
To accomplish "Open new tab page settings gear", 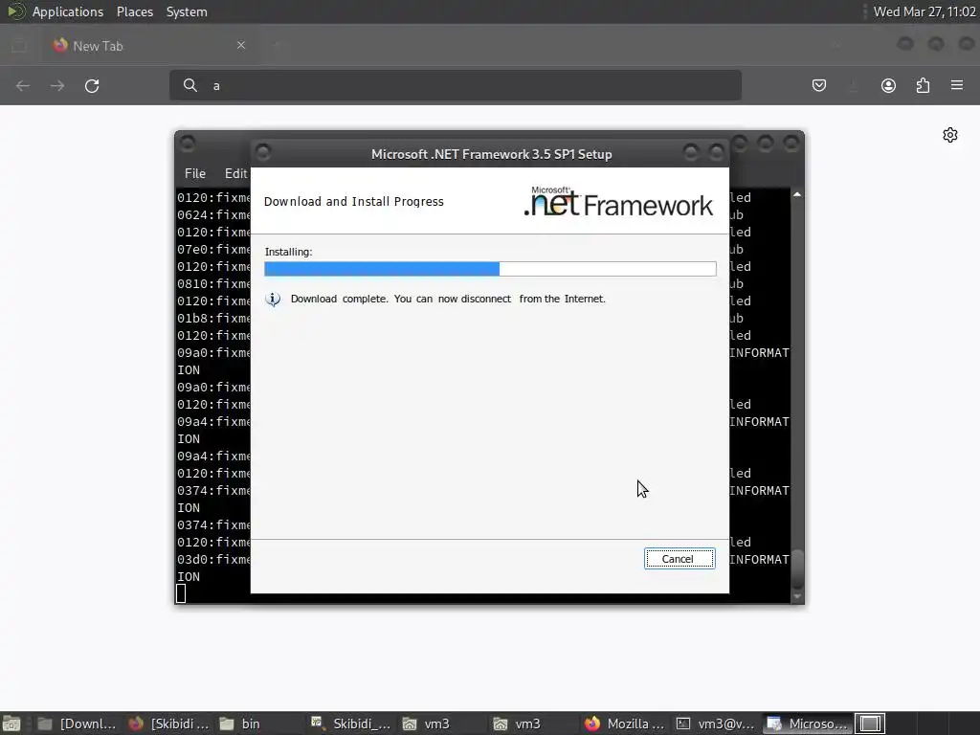I will pos(950,135).
